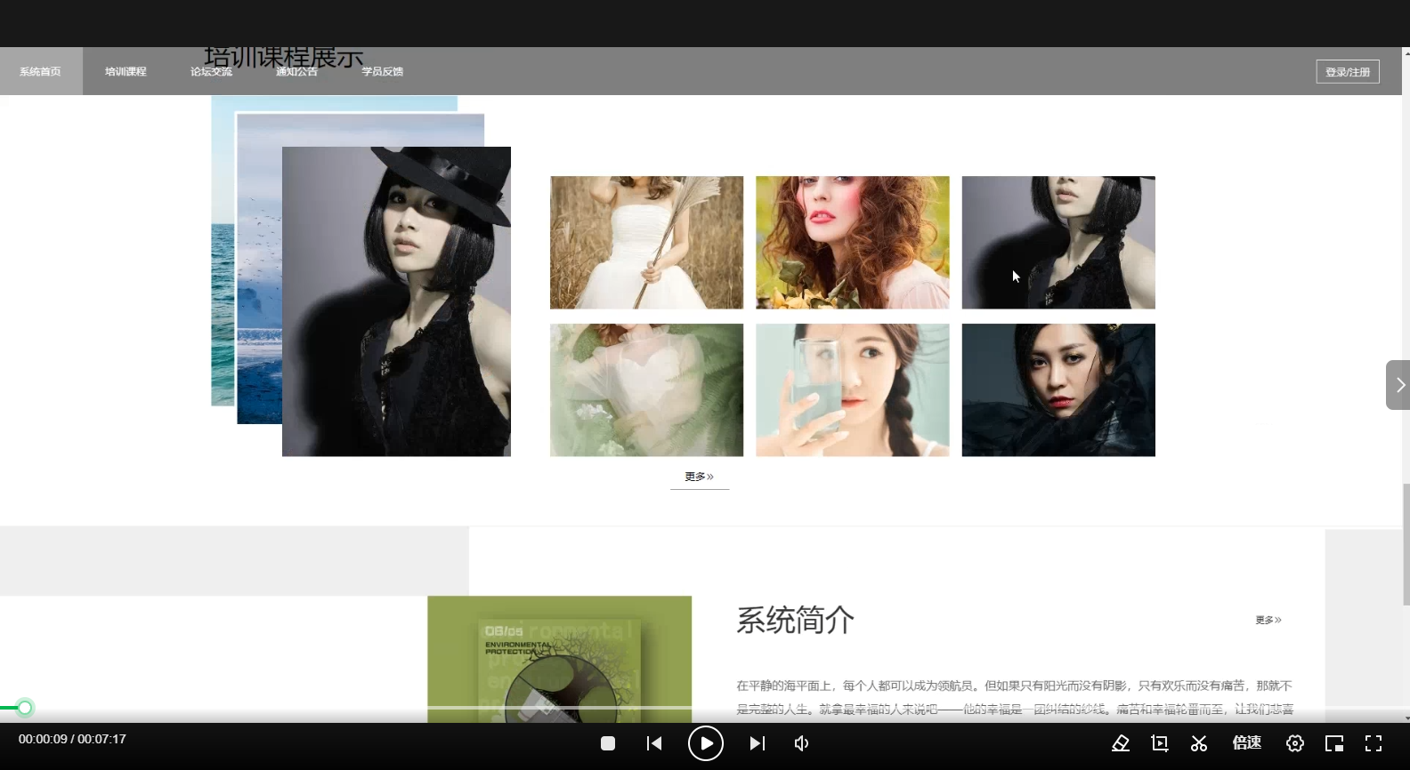Screen dimensions: 1410x770
Task: Skip to the previous video
Action: point(654,743)
